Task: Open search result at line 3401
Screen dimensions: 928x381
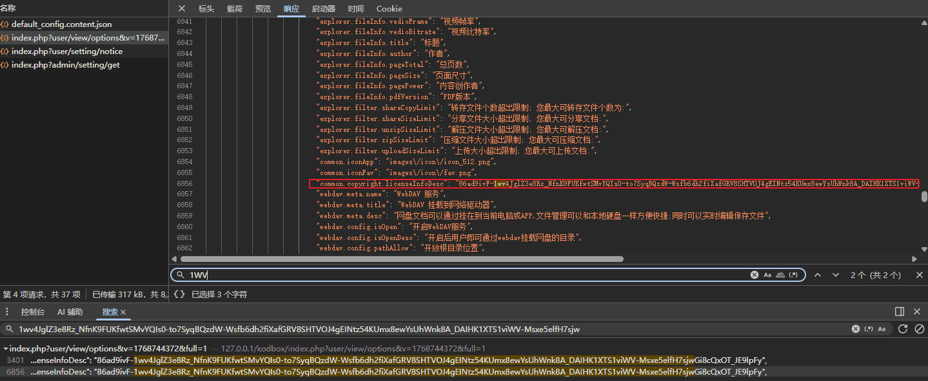Action: (x=387, y=360)
